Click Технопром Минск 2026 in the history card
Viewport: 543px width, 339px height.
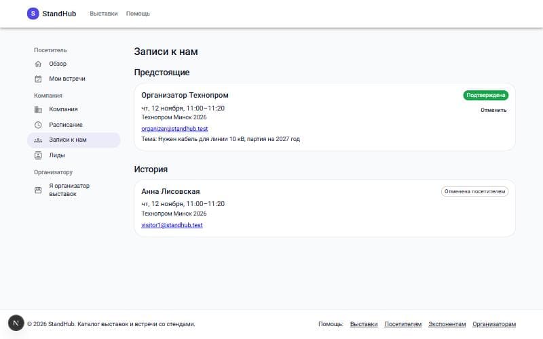[x=174, y=214]
